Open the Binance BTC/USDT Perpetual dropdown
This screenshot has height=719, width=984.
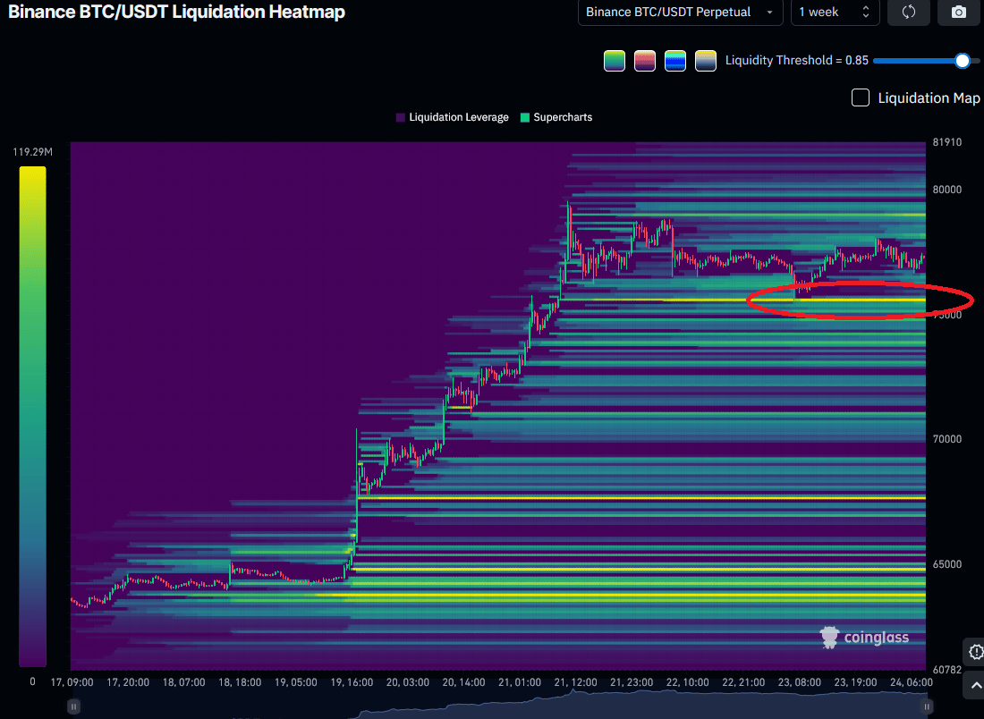pos(680,12)
